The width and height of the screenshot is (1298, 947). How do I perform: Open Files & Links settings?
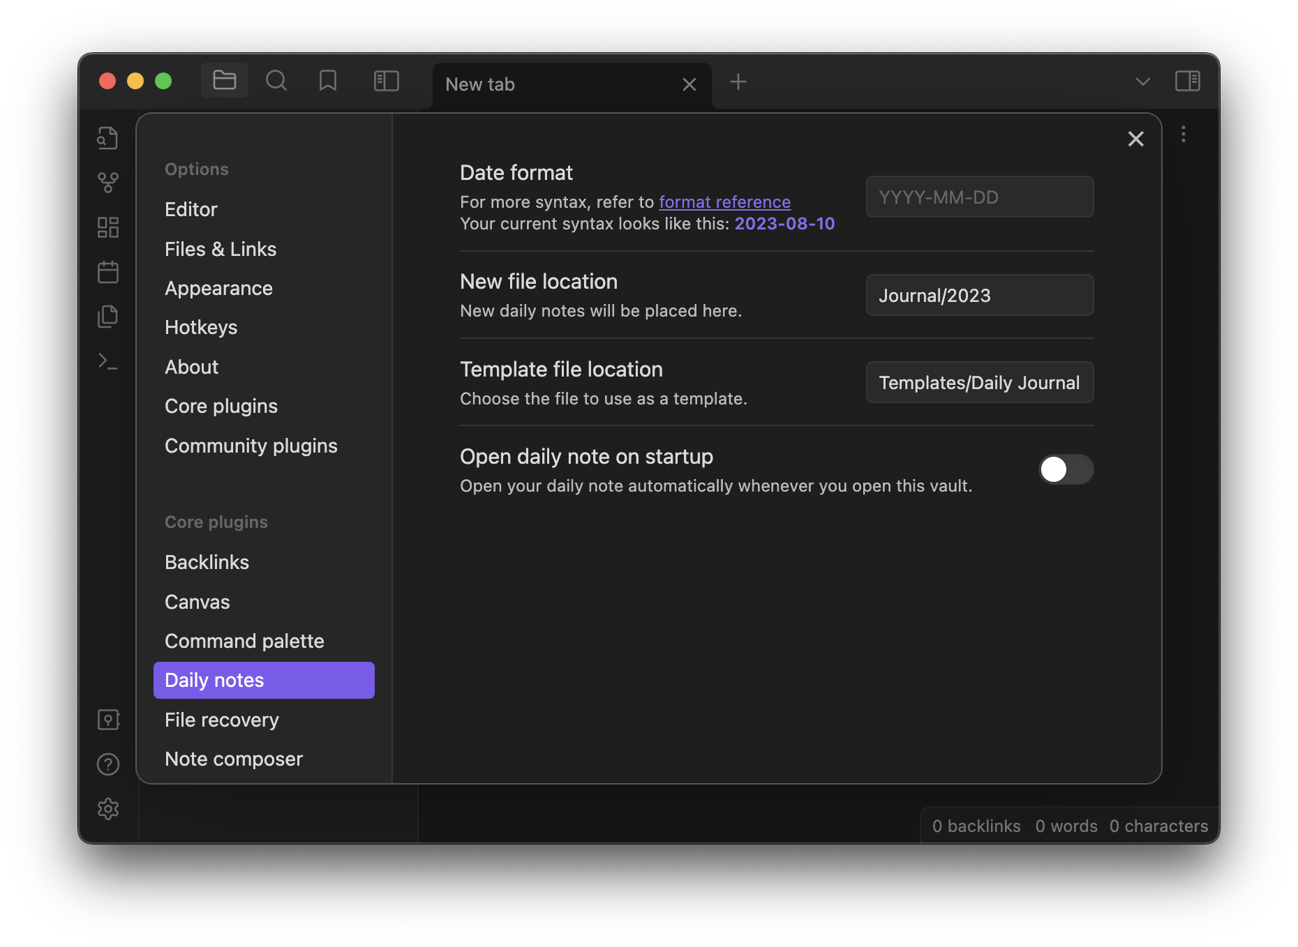click(x=221, y=249)
